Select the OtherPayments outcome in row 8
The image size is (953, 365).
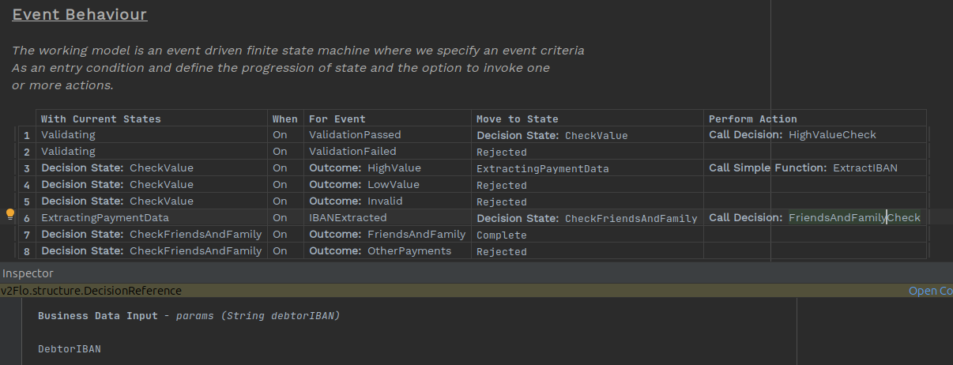(x=409, y=251)
